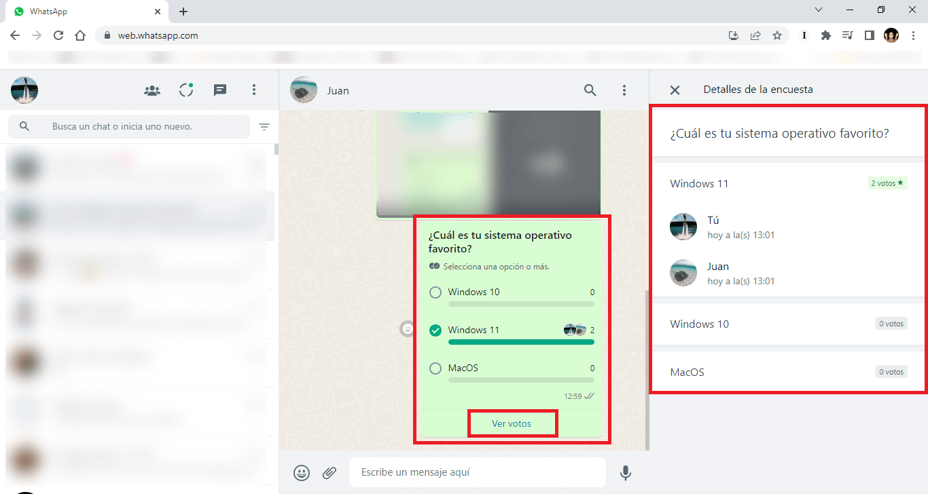The width and height of the screenshot is (928, 494).
Task: Open the emoji picker in message bar
Action: tap(302, 472)
